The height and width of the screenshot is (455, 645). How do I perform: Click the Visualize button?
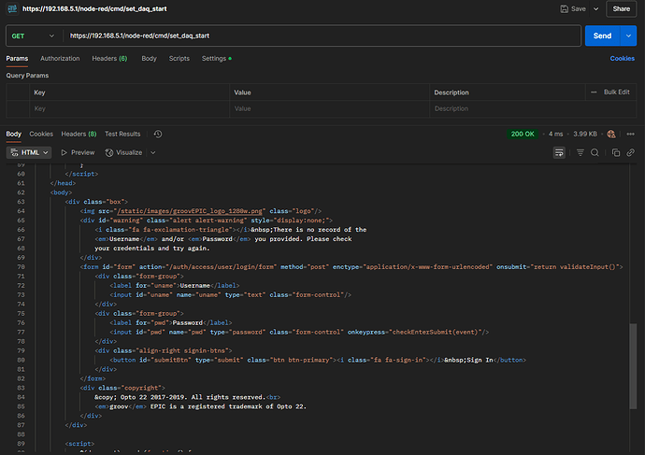coord(123,152)
